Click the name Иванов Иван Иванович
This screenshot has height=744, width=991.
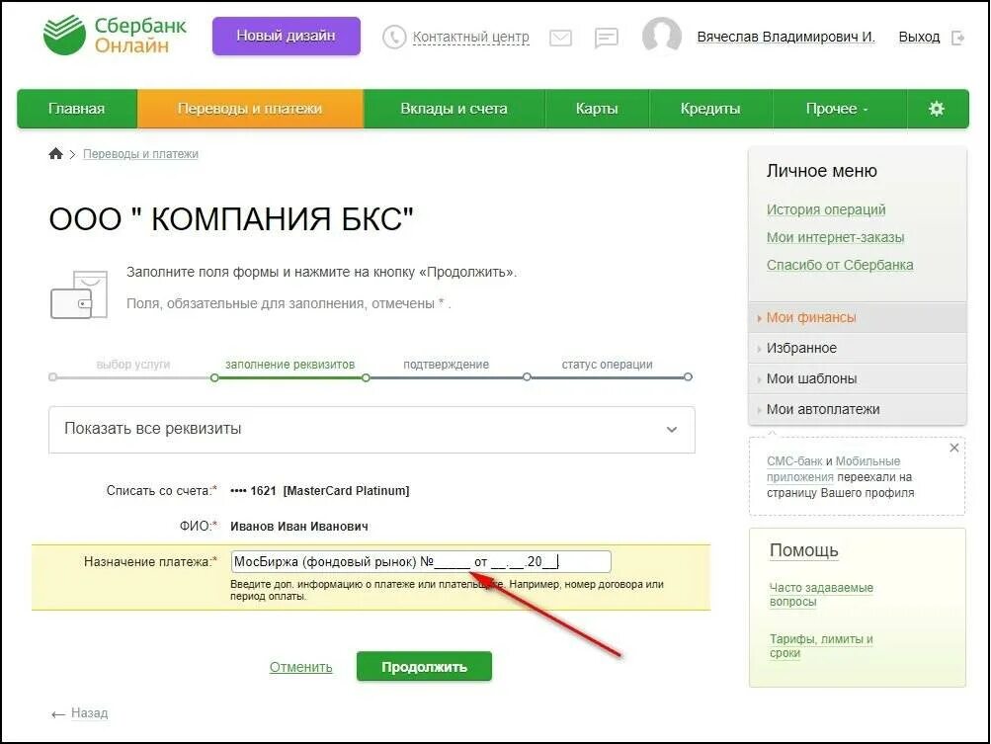[x=299, y=527]
